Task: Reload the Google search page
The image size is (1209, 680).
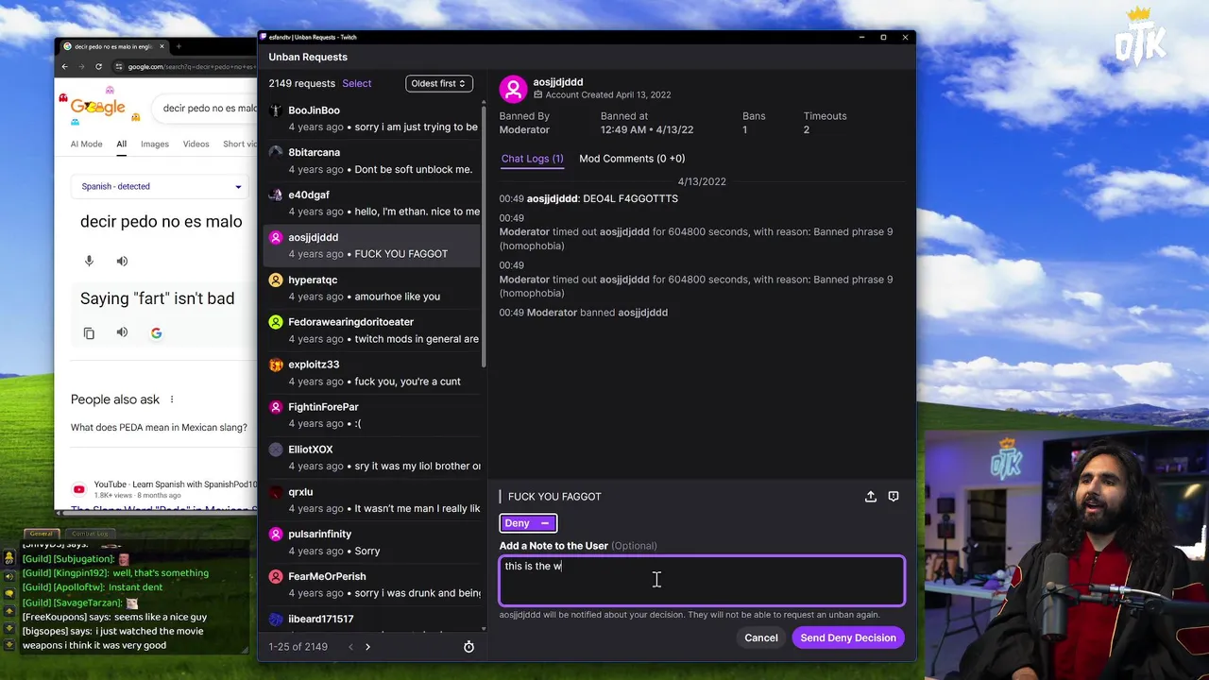Action: pyautogui.click(x=98, y=66)
